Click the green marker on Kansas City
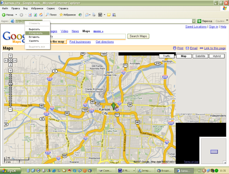Image resolution: width=229 pixels, height=174 pixels. pyautogui.click(x=113, y=106)
